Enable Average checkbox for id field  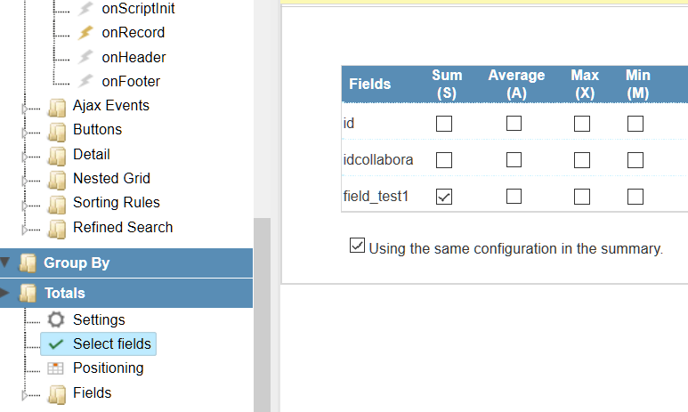514,124
